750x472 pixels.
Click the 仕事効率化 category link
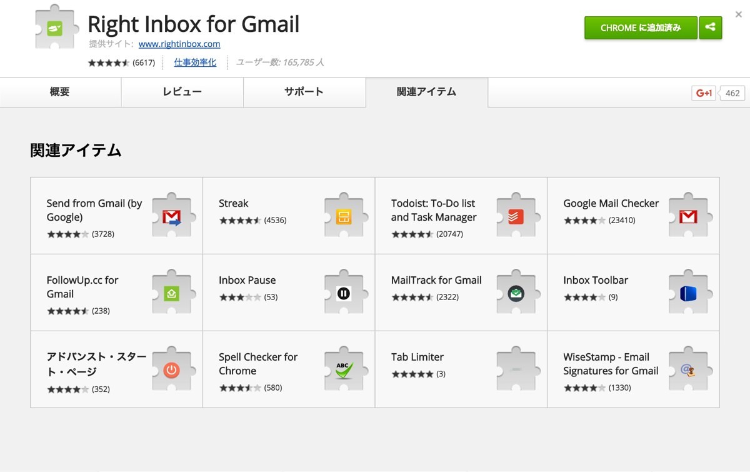(x=195, y=63)
